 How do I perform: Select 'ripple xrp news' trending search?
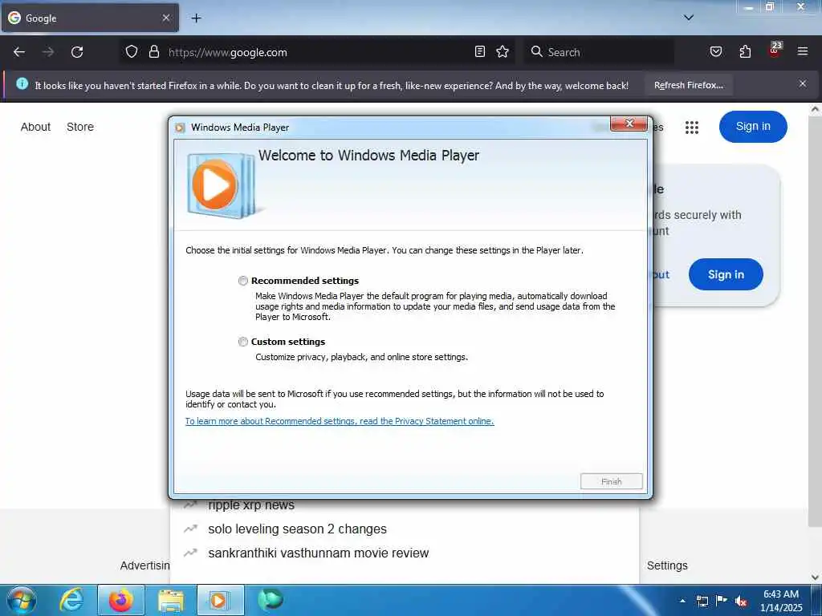point(251,505)
